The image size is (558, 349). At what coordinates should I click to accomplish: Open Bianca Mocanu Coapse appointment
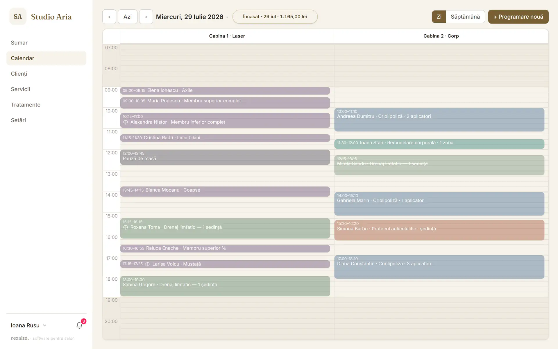point(225,191)
